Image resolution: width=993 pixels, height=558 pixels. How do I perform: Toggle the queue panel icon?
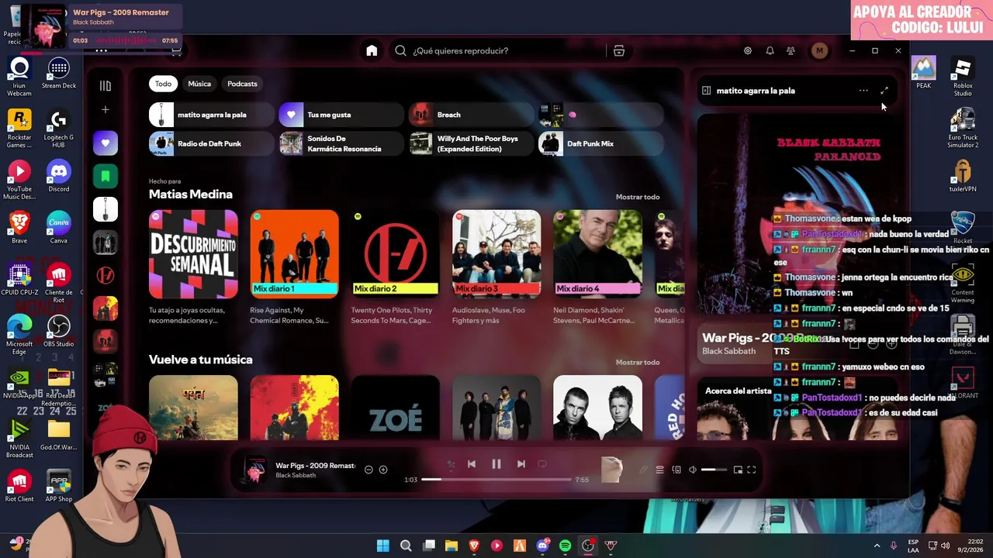tap(660, 470)
